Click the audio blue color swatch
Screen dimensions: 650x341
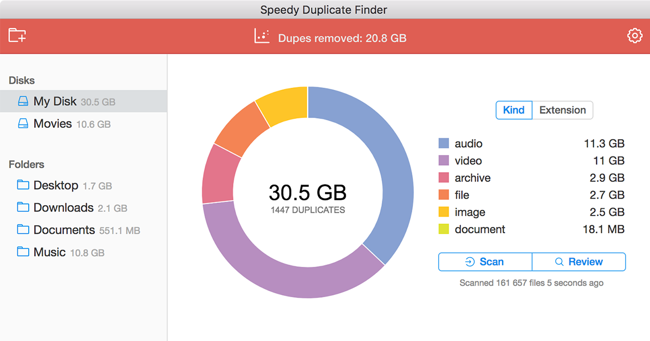(x=444, y=143)
